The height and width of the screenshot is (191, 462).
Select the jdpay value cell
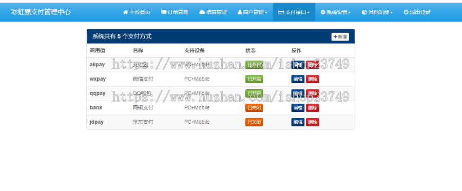(97, 122)
